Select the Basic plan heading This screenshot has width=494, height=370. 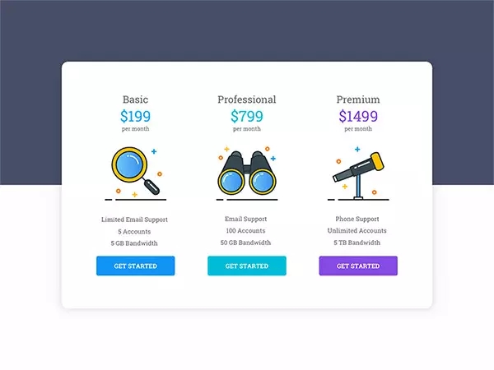click(135, 99)
